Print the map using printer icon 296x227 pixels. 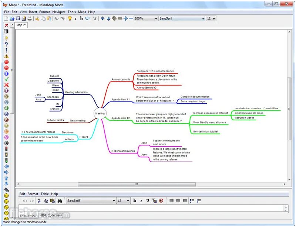click(x=30, y=18)
